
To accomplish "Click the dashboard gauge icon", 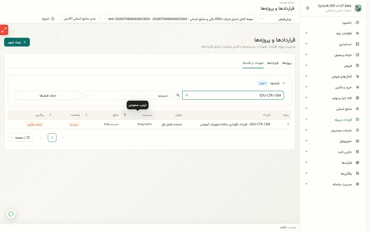I will coord(357,23).
